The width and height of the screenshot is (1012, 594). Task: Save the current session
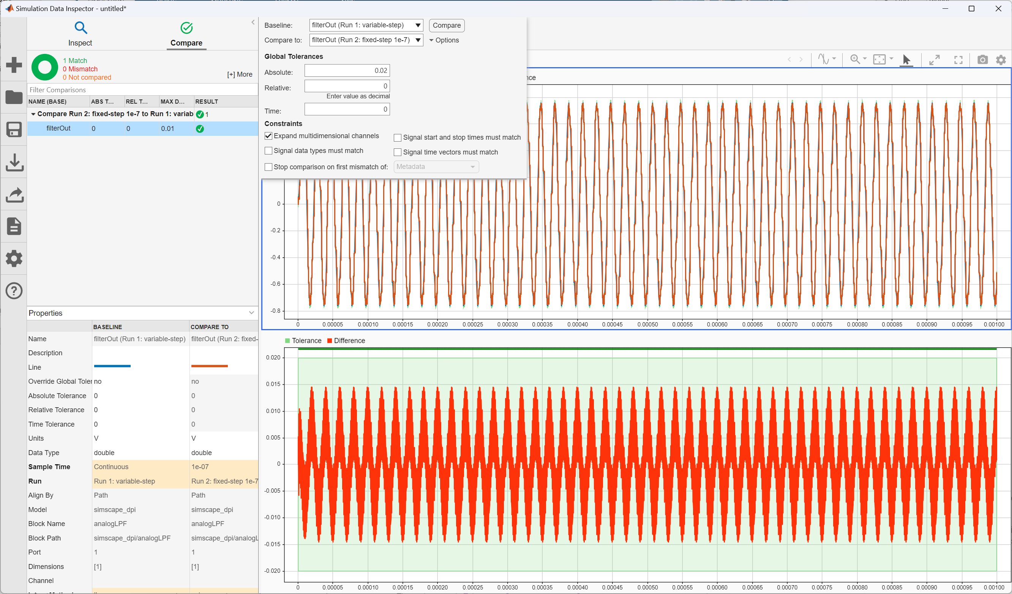[14, 129]
